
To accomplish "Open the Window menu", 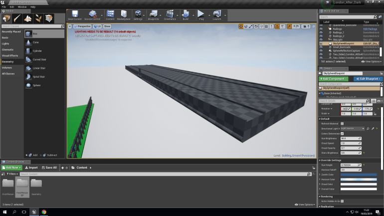I will (x=22, y=7).
